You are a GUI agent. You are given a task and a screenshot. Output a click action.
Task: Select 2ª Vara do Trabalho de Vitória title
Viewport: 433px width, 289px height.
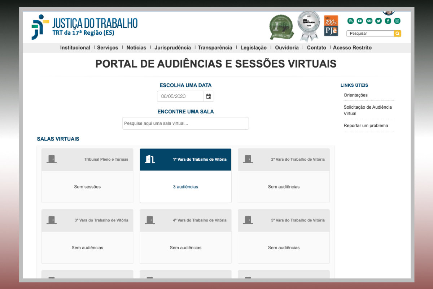[298, 159]
